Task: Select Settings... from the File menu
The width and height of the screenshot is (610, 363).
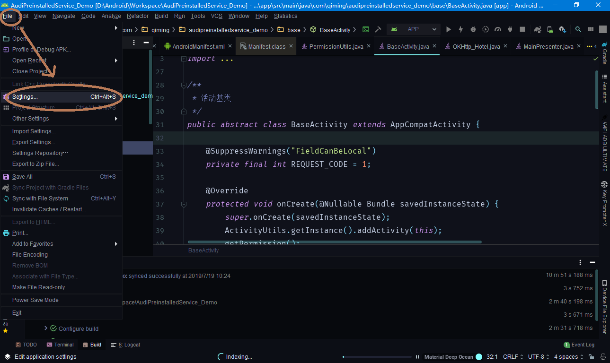Action: (26, 96)
